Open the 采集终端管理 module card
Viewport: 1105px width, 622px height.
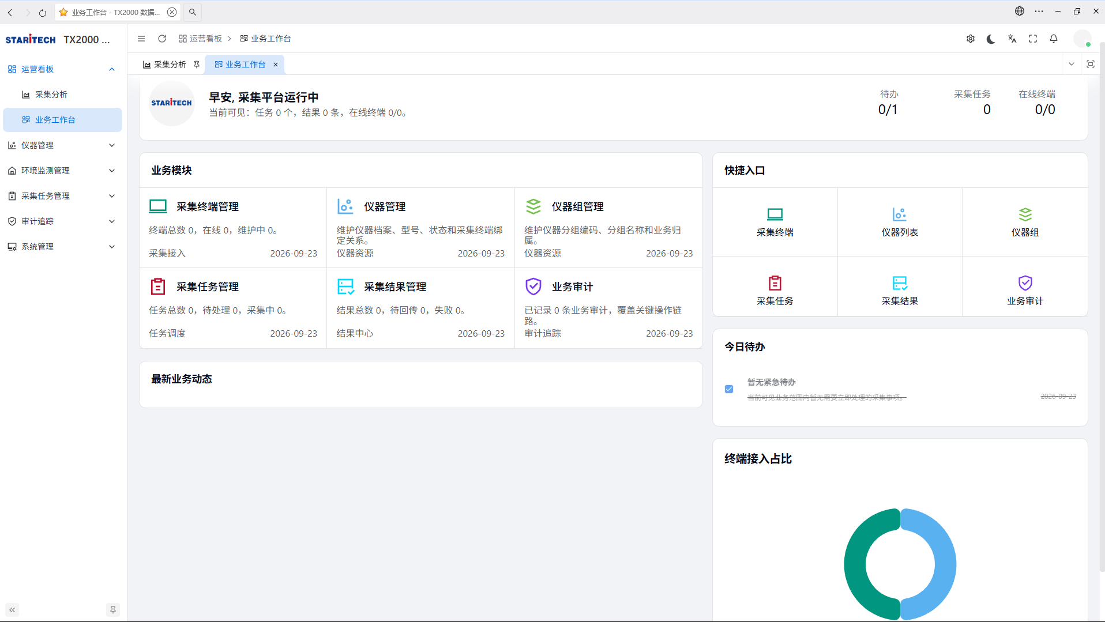coord(233,228)
